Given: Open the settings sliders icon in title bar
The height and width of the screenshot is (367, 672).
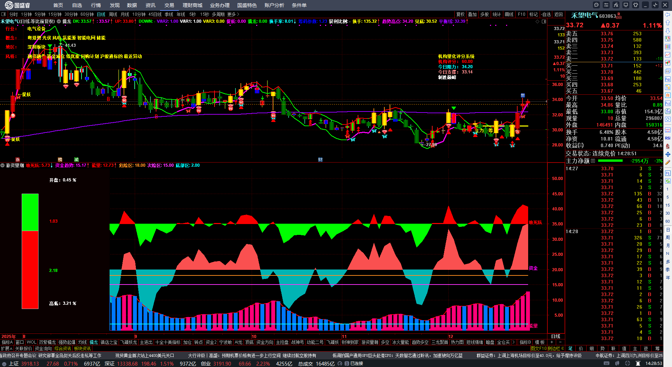Looking at the screenshot, I should tap(606, 5).
